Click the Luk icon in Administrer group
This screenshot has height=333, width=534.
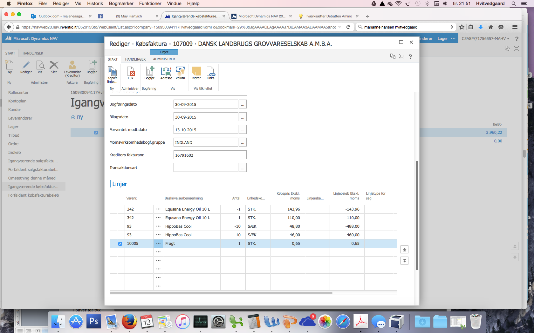tap(131, 71)
